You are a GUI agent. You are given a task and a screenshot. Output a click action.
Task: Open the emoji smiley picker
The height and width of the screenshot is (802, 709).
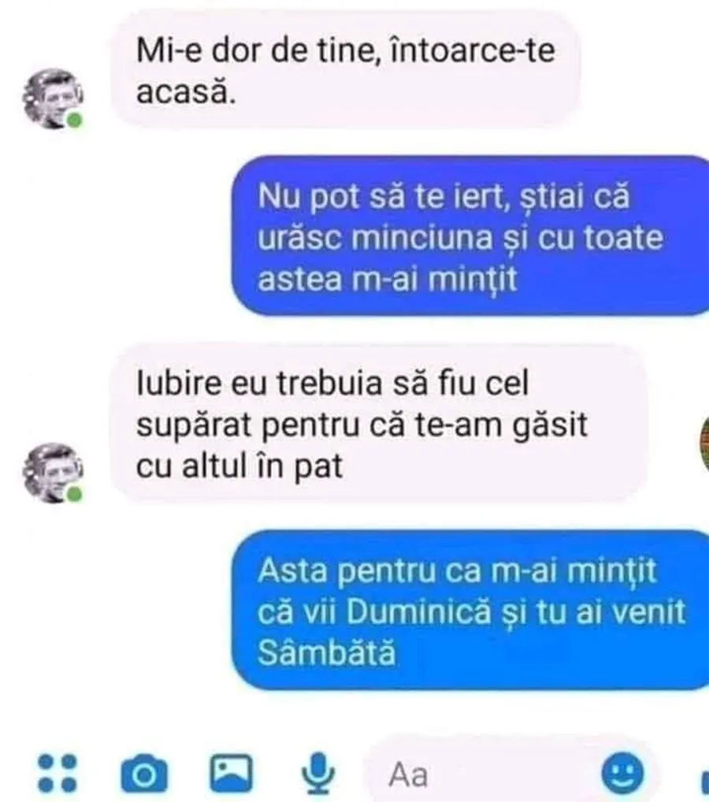pos(622,772)
